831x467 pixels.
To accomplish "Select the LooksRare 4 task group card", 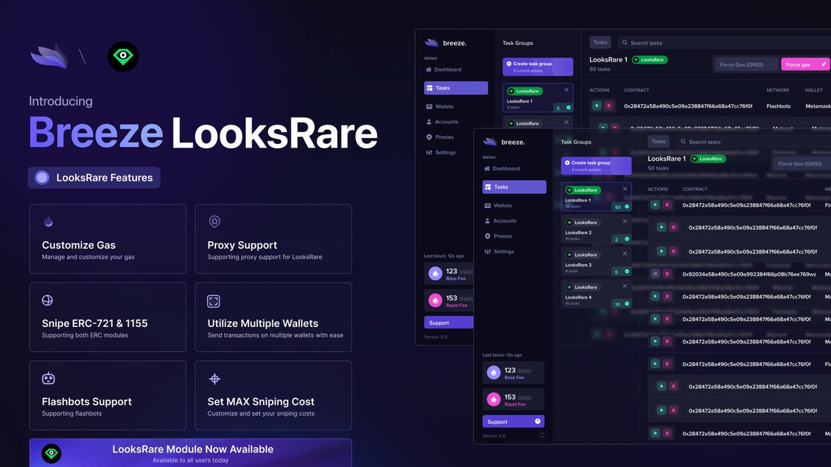I will pyautogui.click(x=596, y=294).
